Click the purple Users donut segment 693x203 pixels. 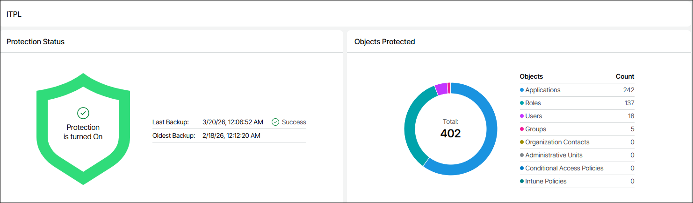[441, 88]
